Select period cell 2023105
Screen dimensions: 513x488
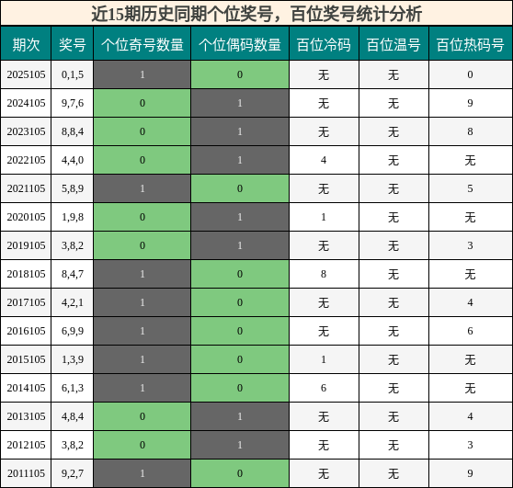click(26, 131)
